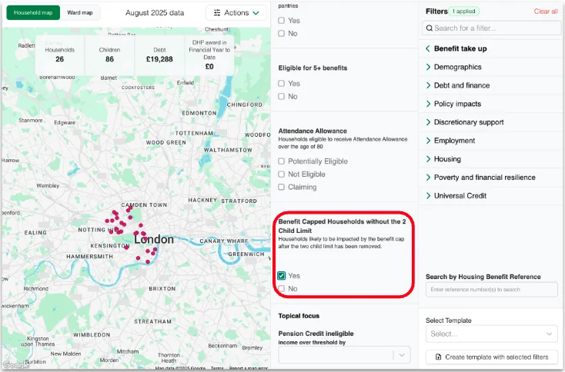
Task: Click the magnifier icon in filter search
Action: click(428, 28)
